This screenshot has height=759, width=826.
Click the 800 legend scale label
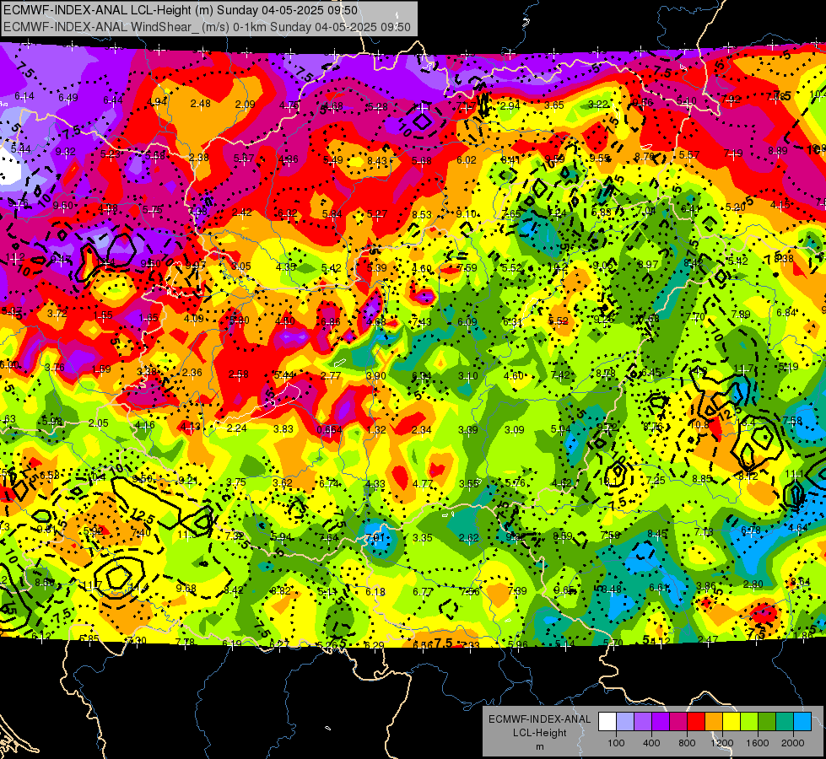(687, 743)
